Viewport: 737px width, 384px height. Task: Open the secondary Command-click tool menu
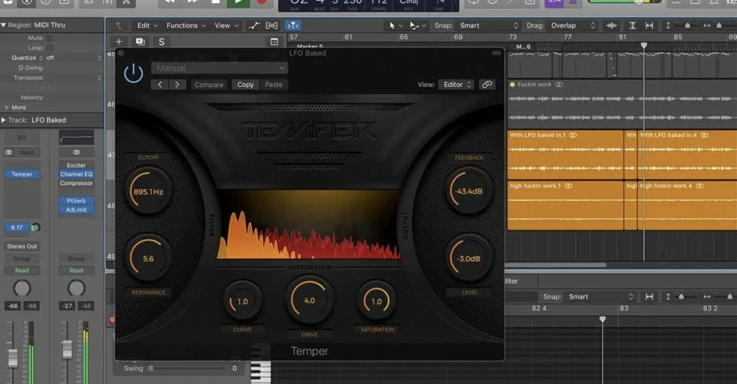tap(418, 25)
